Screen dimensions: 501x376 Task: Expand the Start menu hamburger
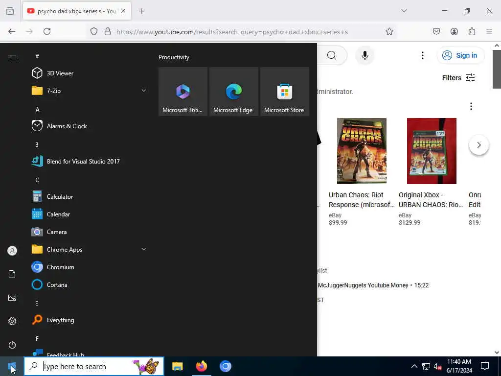[x=12, y=57]
